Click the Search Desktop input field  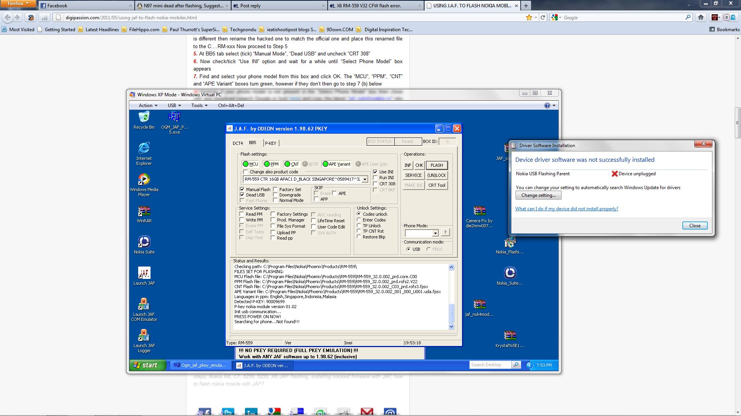(490, 365)
